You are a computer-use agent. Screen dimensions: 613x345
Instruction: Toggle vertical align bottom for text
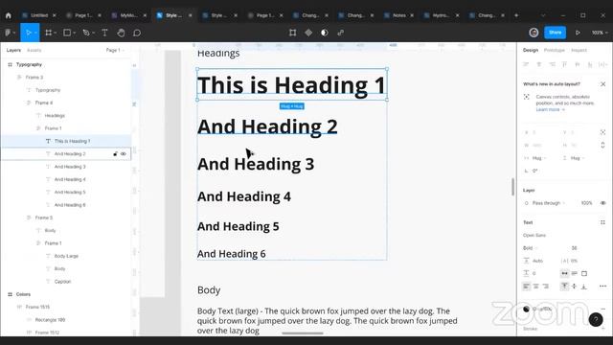pyautogui.click(x=584, y=287)
